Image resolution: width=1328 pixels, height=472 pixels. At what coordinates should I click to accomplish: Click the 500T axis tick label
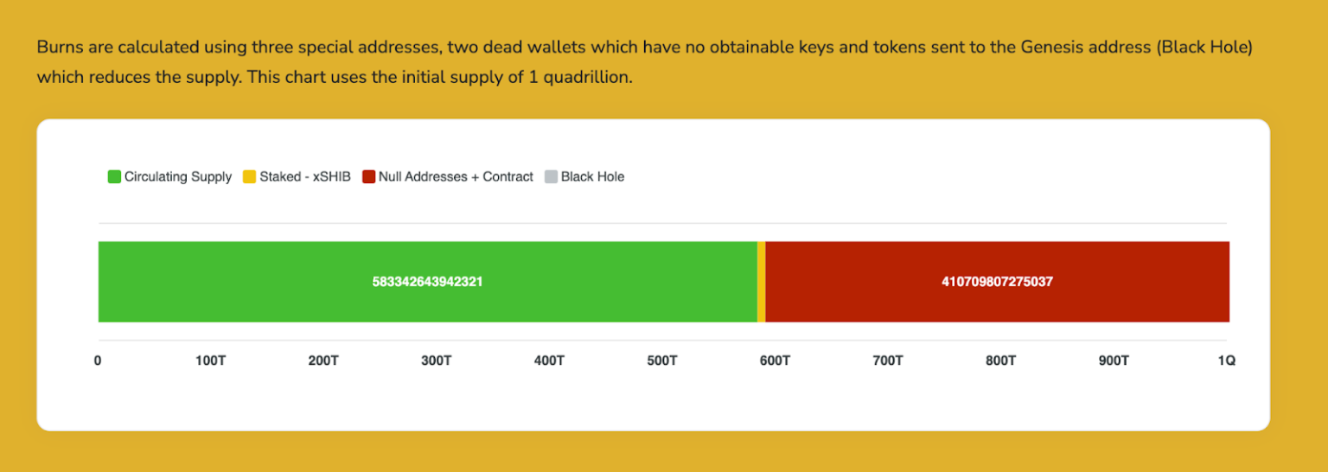pos(661,360)
